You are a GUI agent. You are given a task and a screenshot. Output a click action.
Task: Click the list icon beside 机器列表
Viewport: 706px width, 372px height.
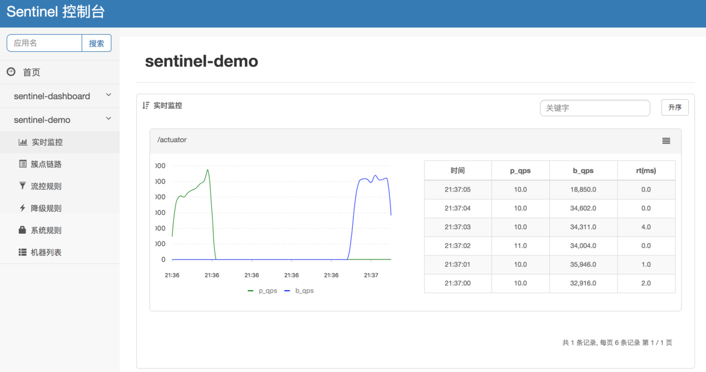(x=23, y=252)
